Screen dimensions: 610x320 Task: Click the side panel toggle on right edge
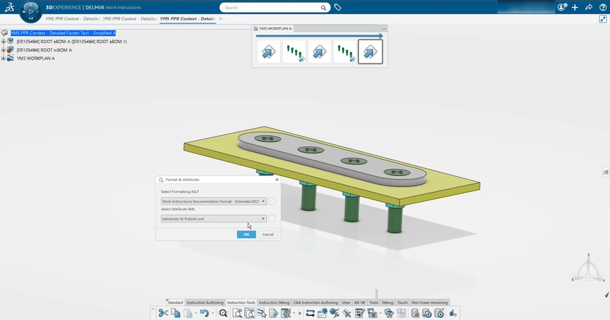coord(606,172)
